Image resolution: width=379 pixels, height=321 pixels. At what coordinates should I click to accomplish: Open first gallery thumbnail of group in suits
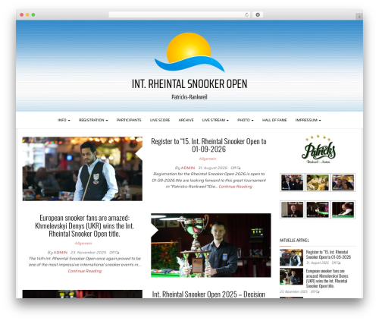click(292, 182)
